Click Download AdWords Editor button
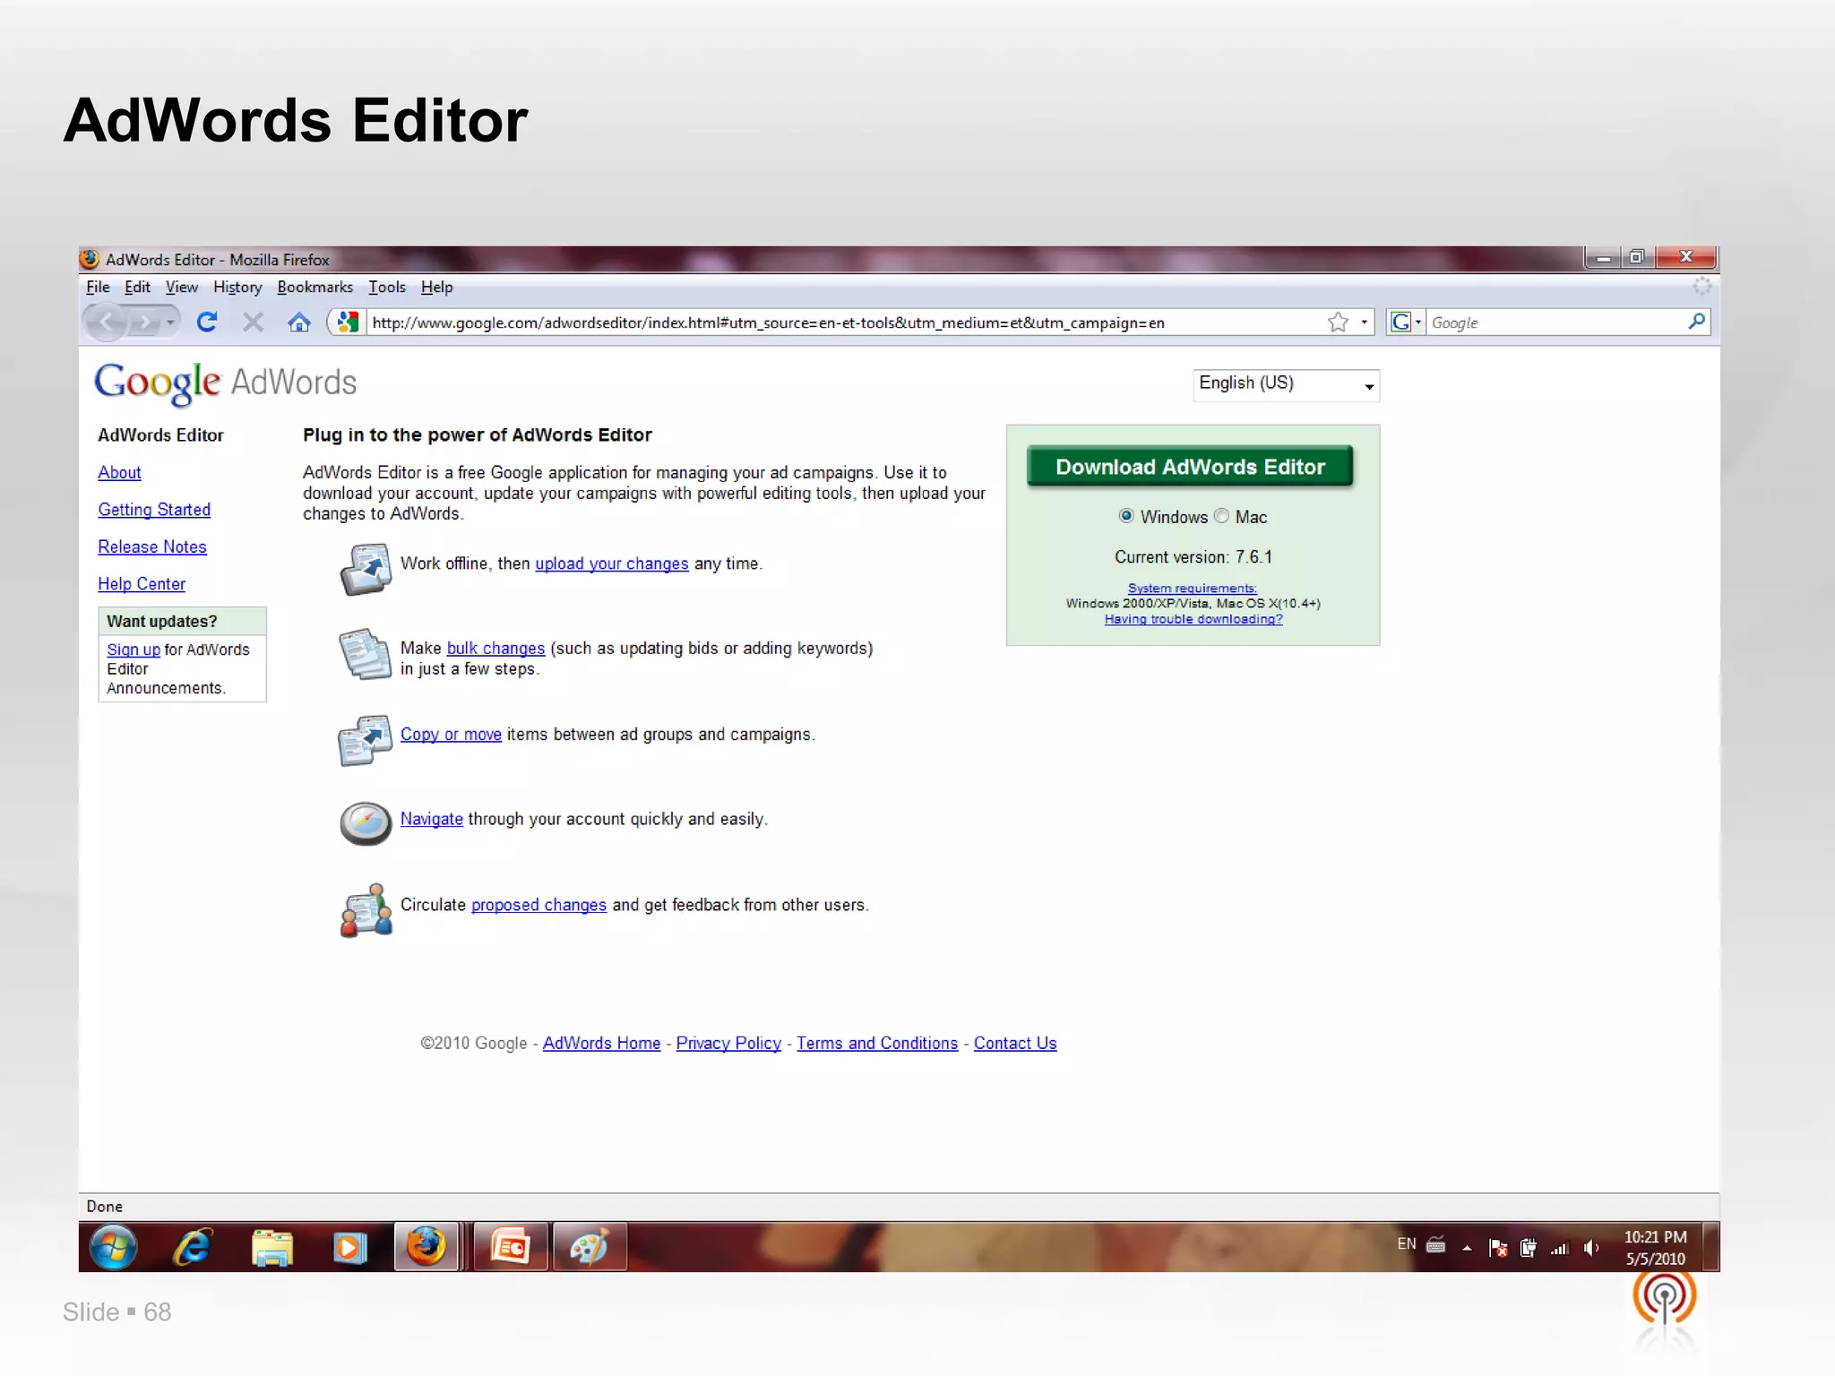Viewport: 1835px width, 1376px height. pyautogui.click(x=1190, y=467)
